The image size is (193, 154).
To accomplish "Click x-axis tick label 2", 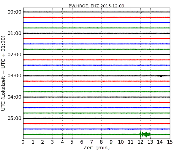I will (42, 142).
